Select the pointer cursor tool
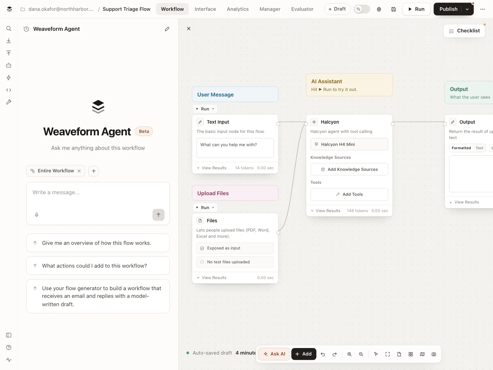This screenshot has width=493, height=370. point(376,354)
